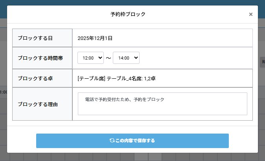Click the ～ separator between time dropdowns
The image size is (265, 161).
(108, 58)
